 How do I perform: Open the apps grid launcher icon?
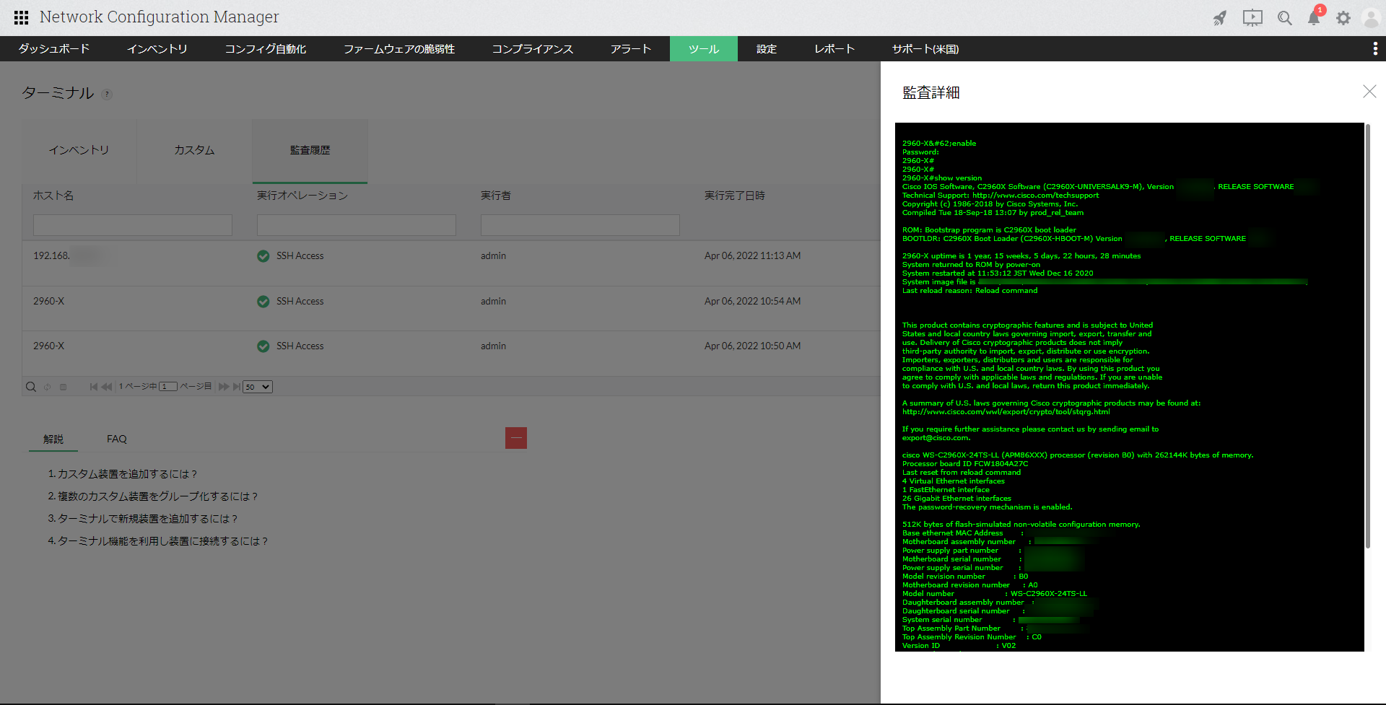[21, 17]
